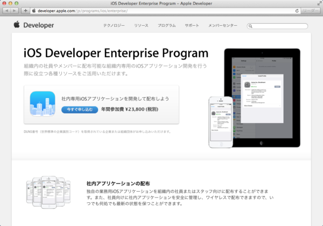This screenshot has width=323, height=226.
Task: Click the iOS Developer Enterprise Program heading
Action: 116,53
